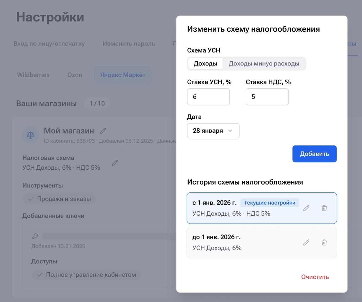Screen dimensions: 362x302
Task: Edit the current tax settings history entry
Action: 306,208
